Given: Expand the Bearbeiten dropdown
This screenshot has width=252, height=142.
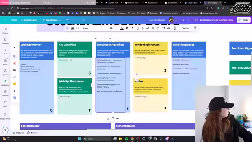Looking at the screenshot, I should coord(51,20).
